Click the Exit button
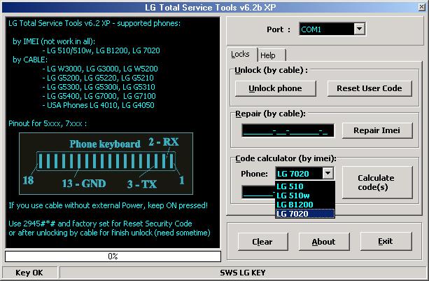429x281 pixels. 386,241
